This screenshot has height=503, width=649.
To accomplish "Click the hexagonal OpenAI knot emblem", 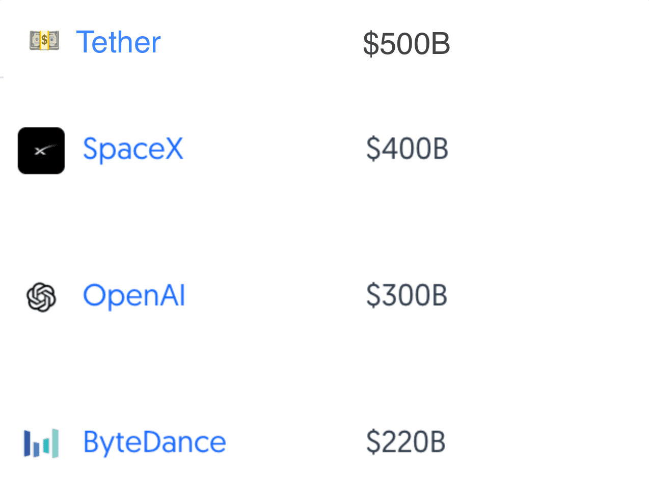I will [41, 297].
